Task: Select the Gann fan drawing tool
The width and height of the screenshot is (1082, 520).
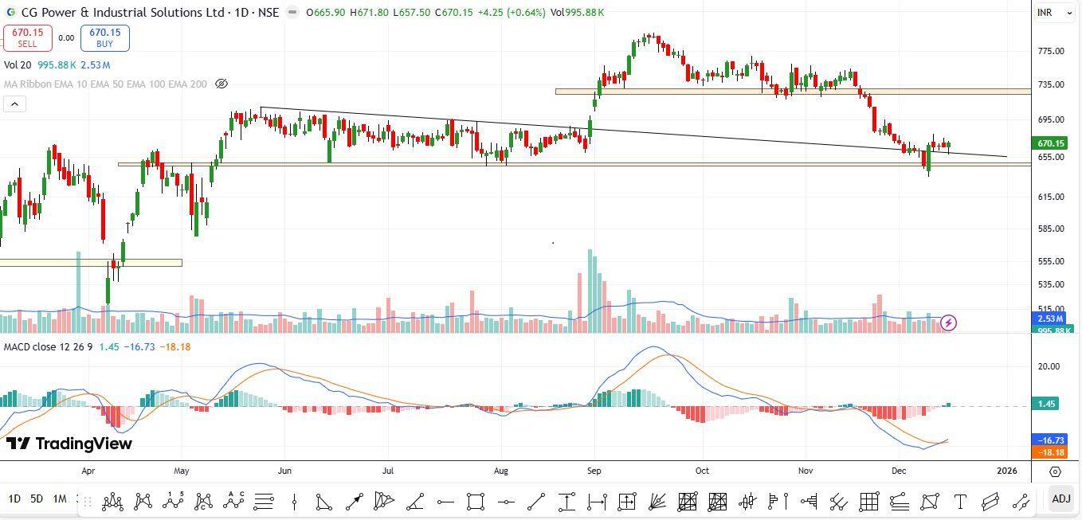Action: pos(657,502)
